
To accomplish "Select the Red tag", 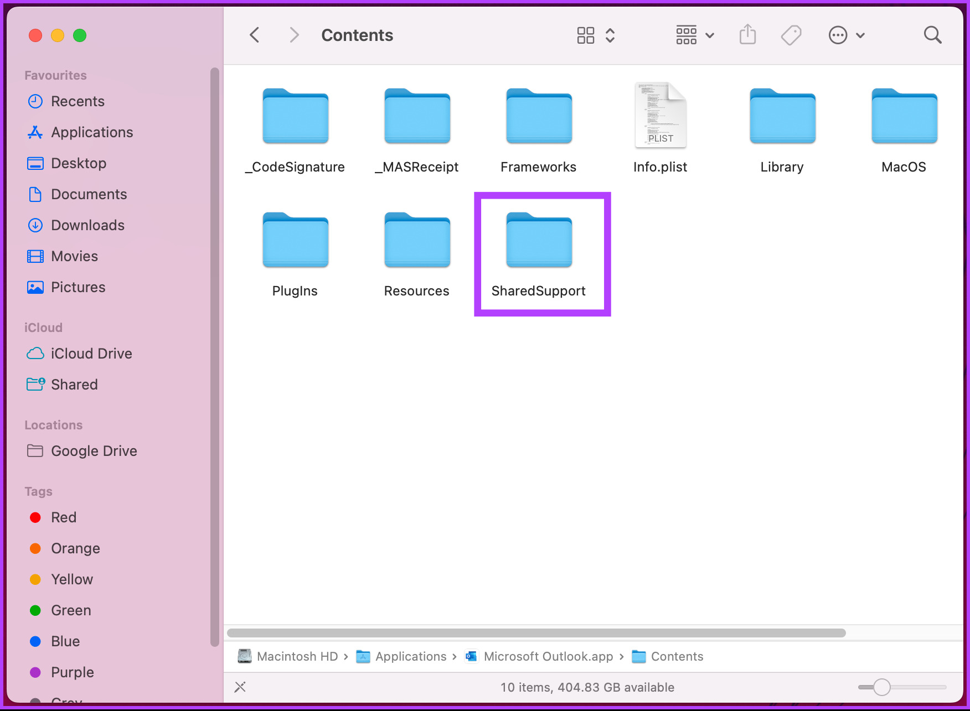I will (x=64, y=517).
